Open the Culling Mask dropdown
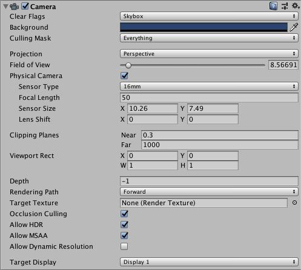 point(209,38)
